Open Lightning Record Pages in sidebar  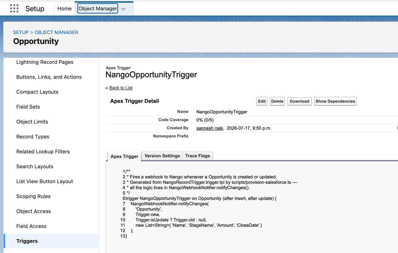tap(45, 62)
